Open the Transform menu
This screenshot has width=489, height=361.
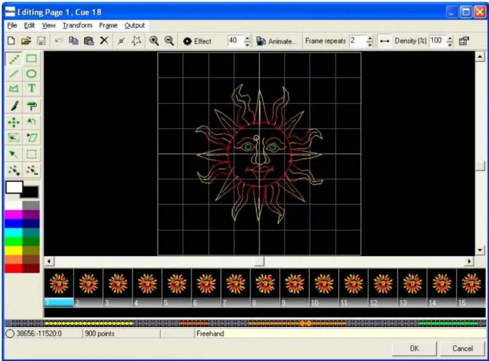point(77,25)
